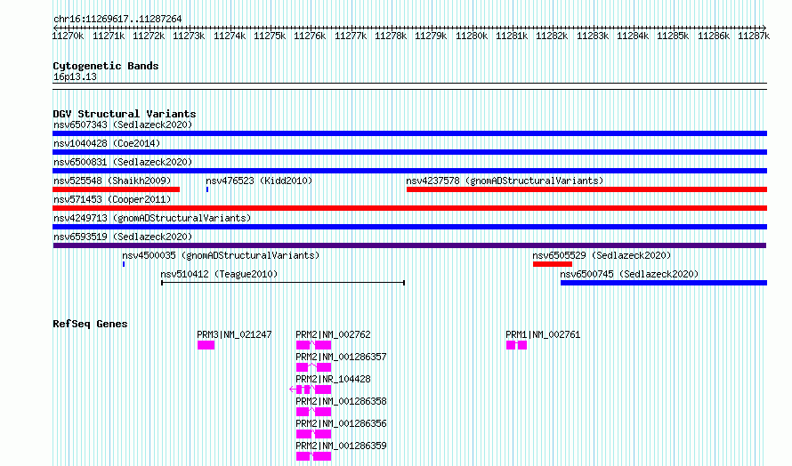Open the PRM2|NR_104428 label
The image size is (792, 466).
coord(334,379)
